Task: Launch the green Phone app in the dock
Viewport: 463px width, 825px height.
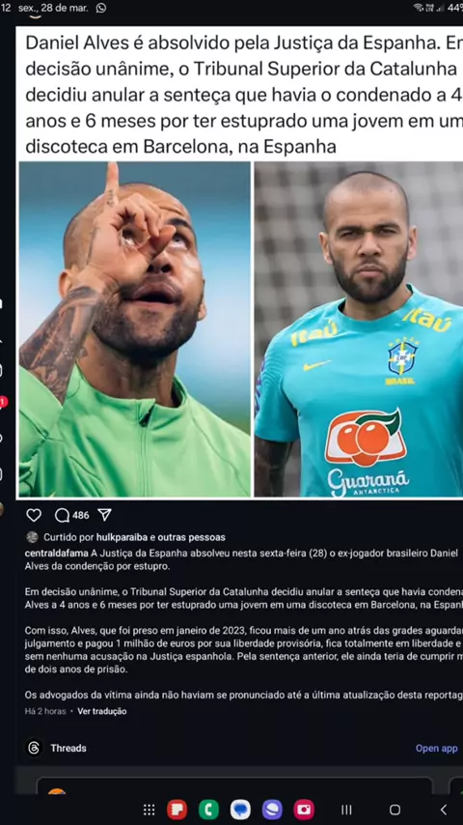Action: pyautogui.click(x=208, y=810)
